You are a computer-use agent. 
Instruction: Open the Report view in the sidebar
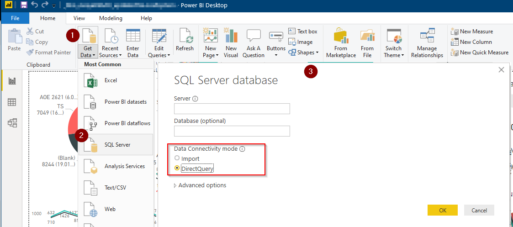coord(12,81)
